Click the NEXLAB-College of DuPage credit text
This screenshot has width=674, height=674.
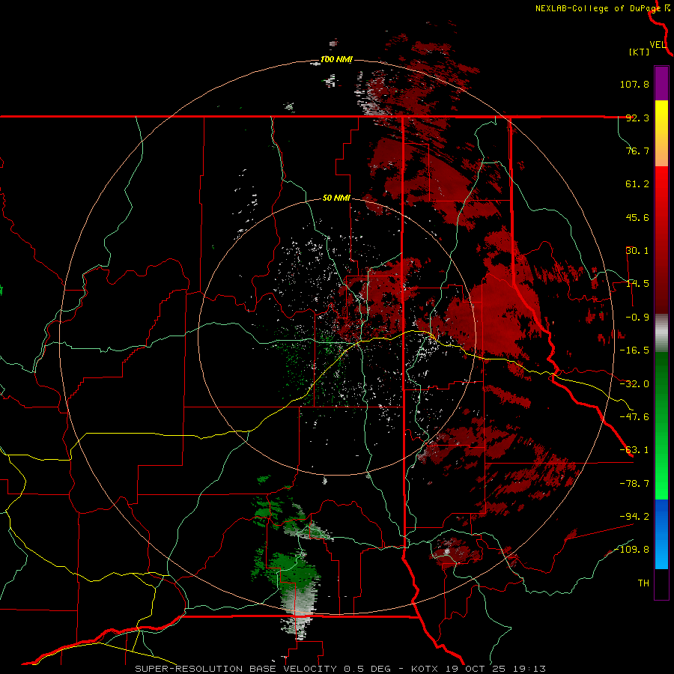[x=599, y=8]
